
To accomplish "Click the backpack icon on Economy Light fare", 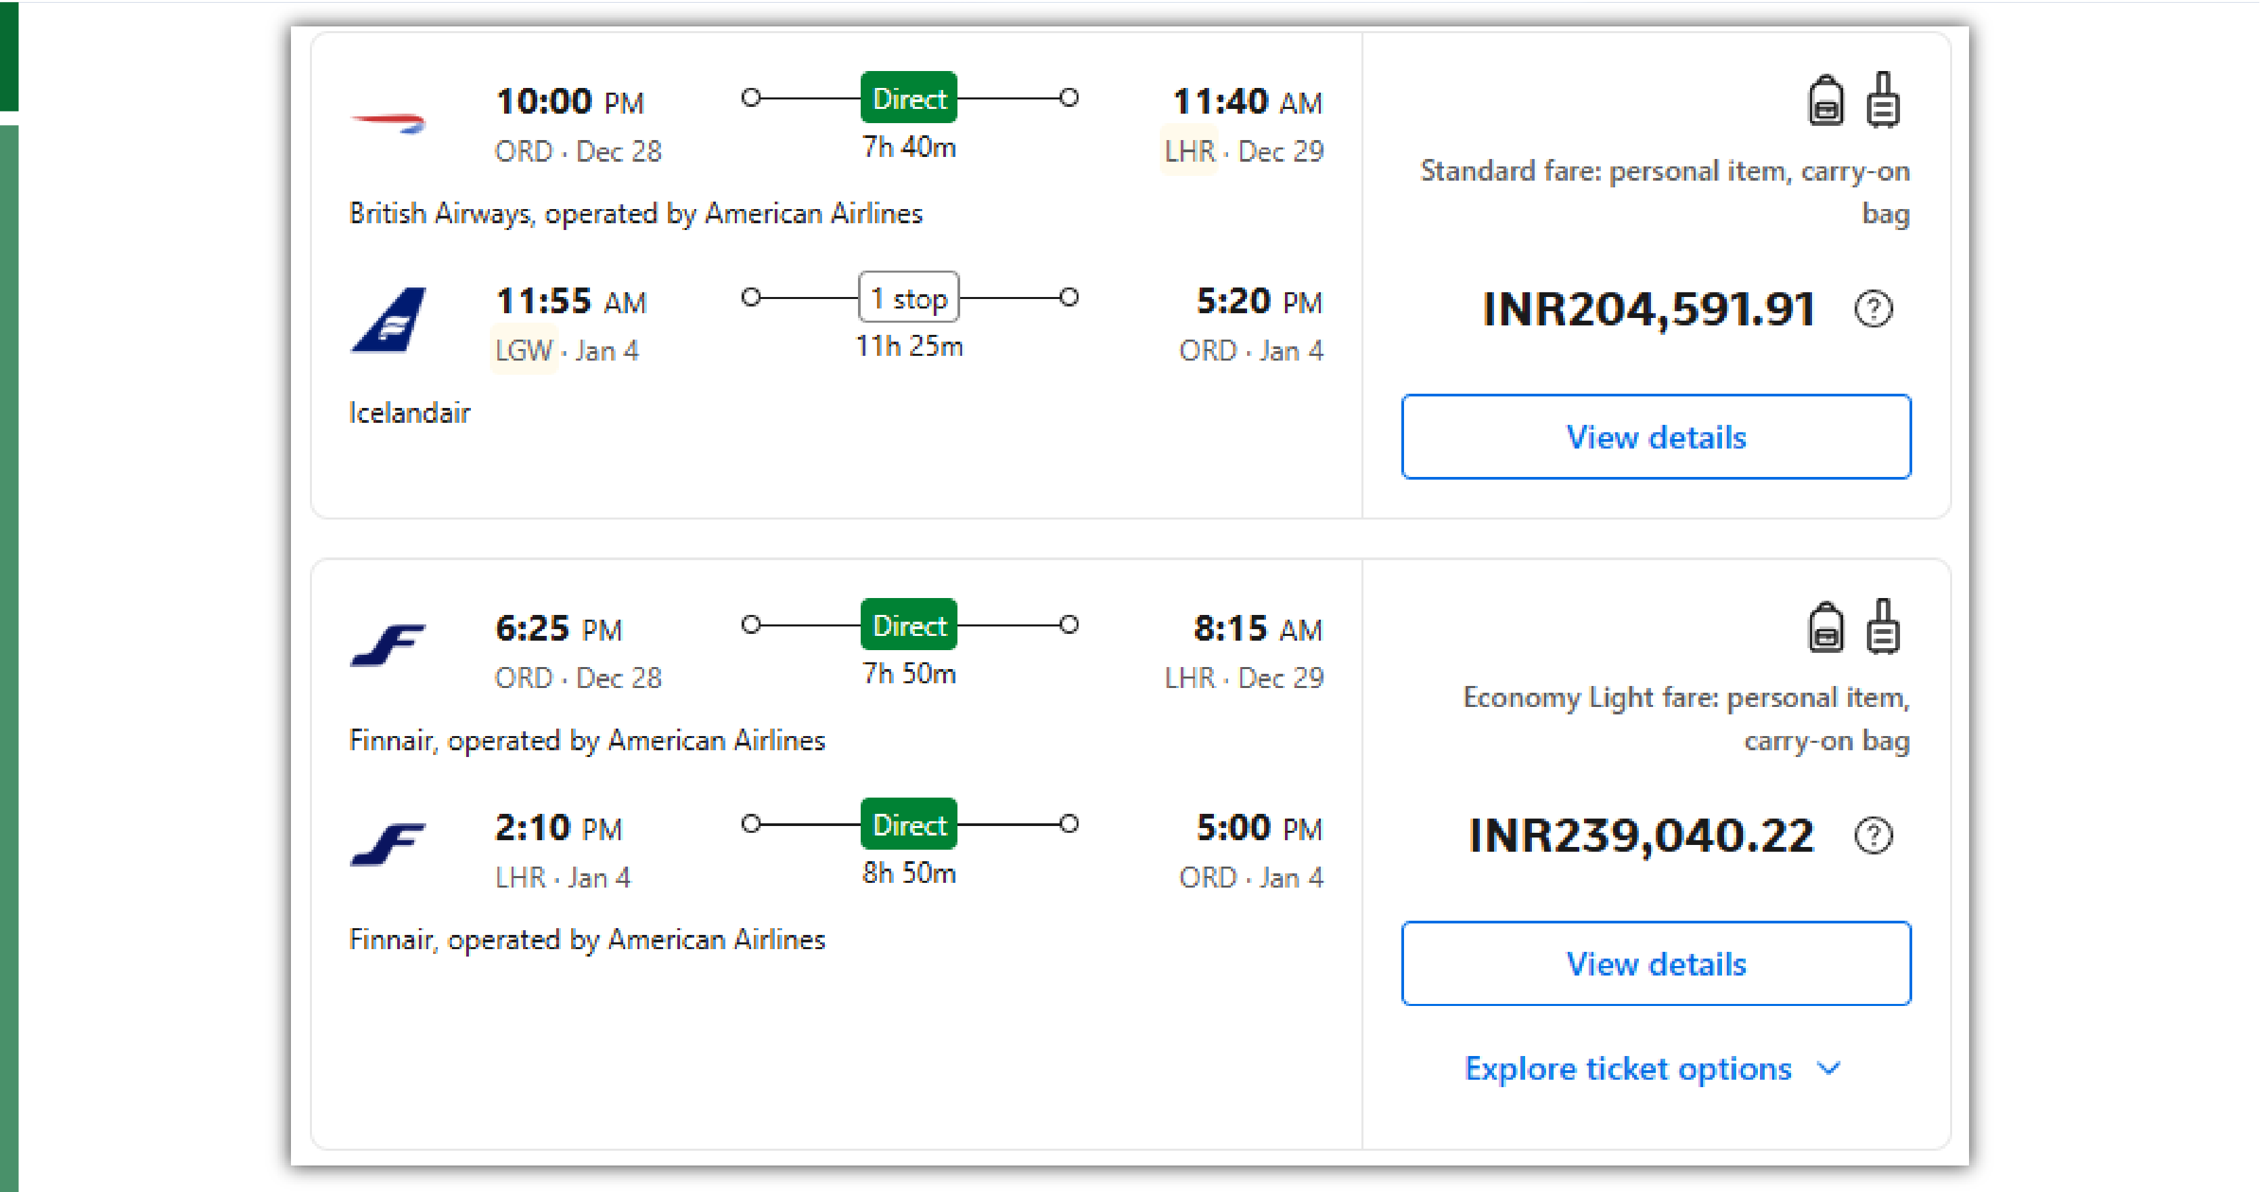I will (x=1828, y=627).
